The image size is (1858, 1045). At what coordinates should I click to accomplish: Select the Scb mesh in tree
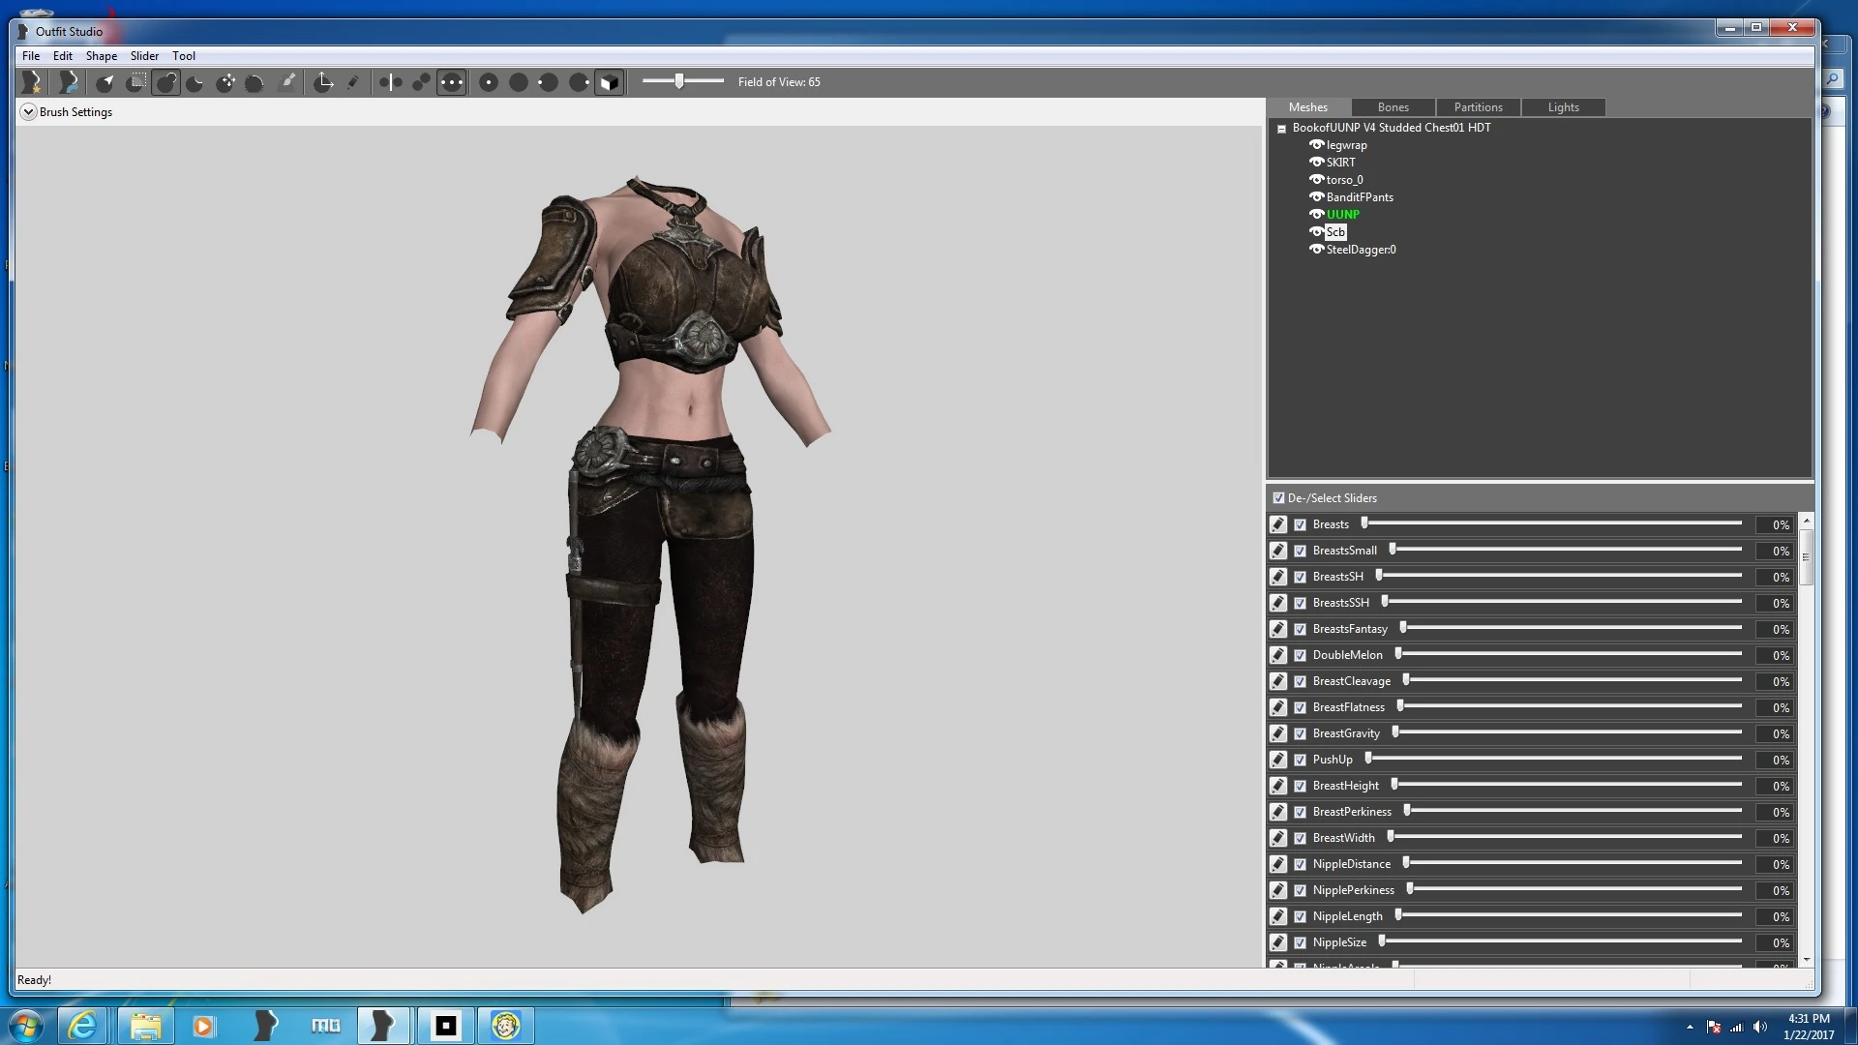(1335, 232)
